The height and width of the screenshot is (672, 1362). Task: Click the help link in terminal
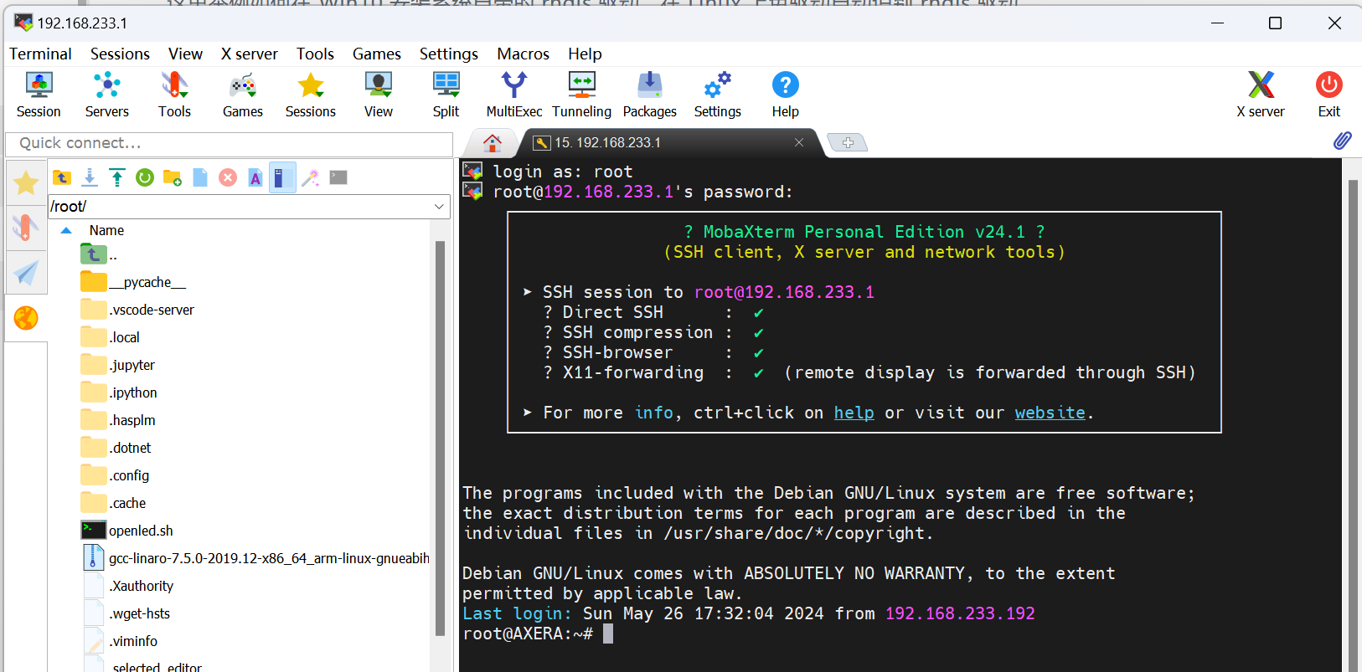(x=854, y=413)
